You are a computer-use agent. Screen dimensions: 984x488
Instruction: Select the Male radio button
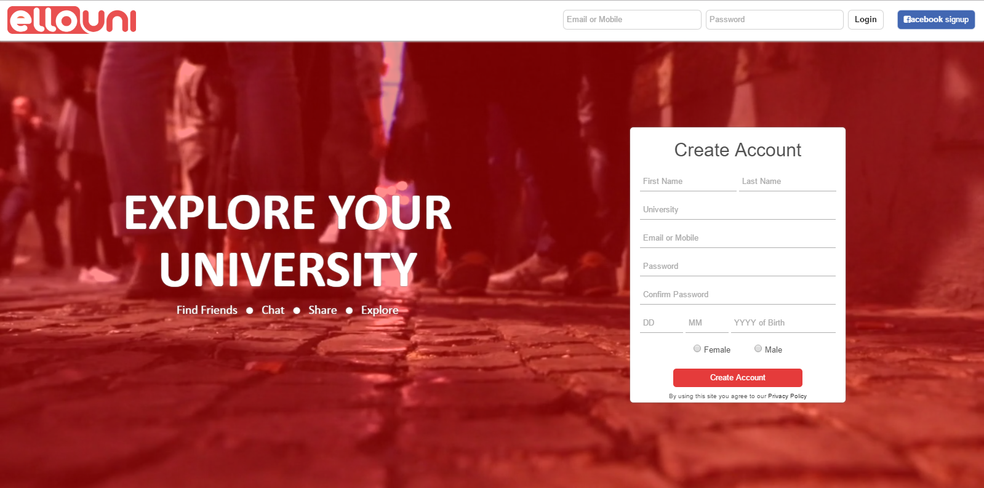pyautogui.click(x=758, y=348)
